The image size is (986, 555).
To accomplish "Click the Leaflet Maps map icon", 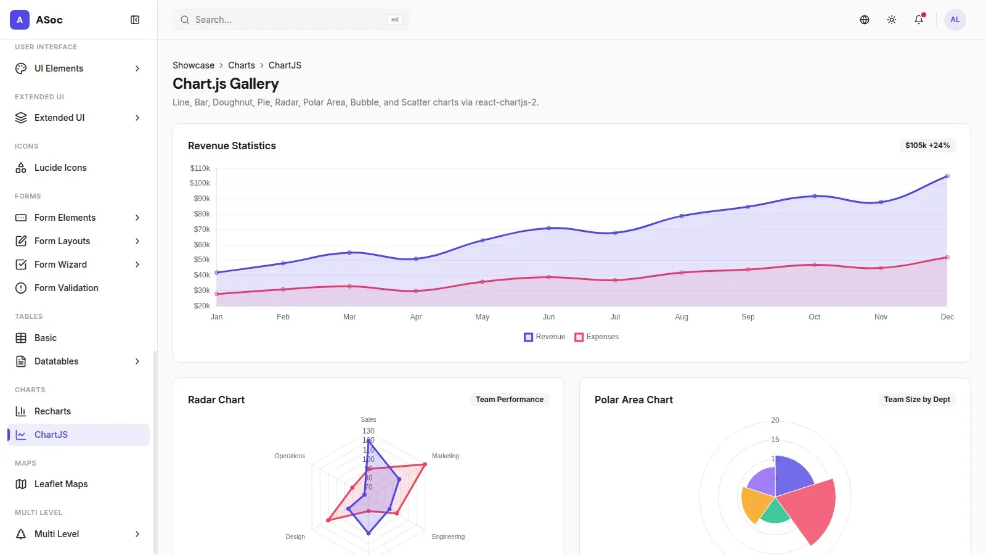I will 21,484.
